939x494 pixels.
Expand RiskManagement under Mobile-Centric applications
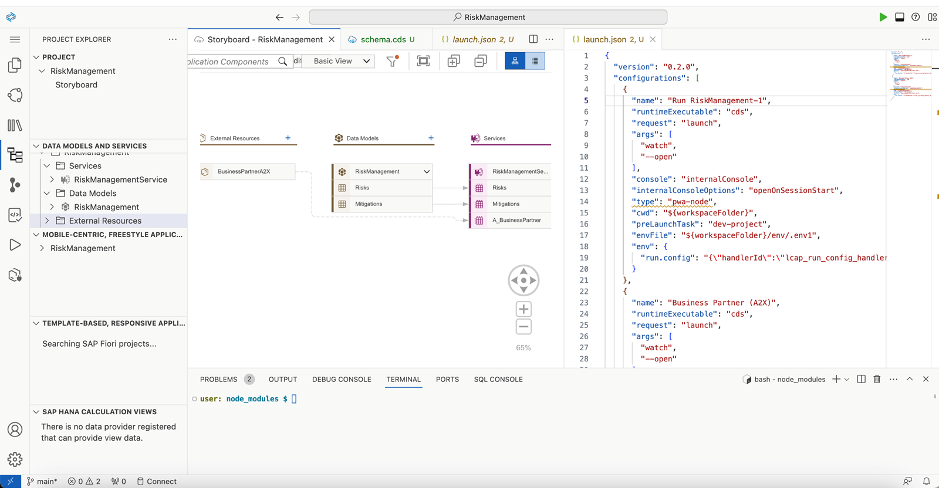click(x=42, y=248)
